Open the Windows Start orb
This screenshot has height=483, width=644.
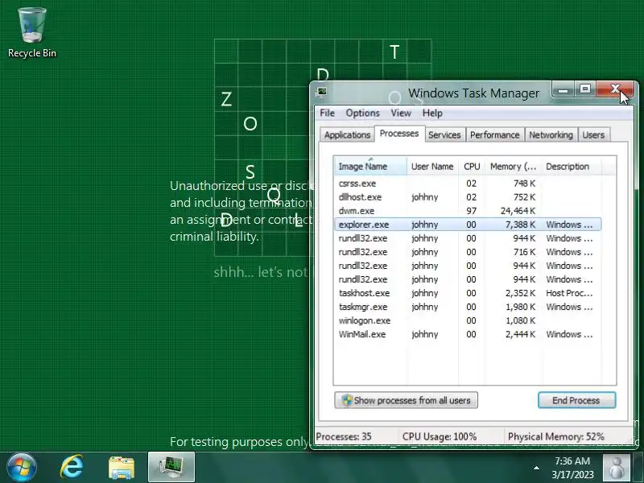click(22, 468)
